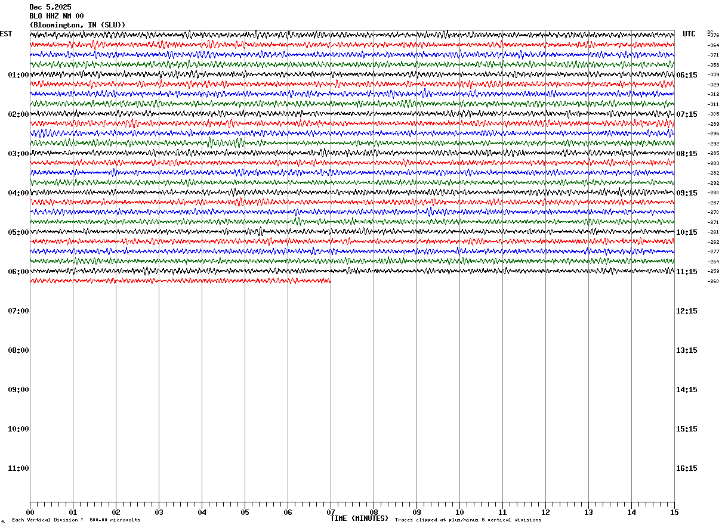Click minute tick label '10' on time axis

click(459, 513)
